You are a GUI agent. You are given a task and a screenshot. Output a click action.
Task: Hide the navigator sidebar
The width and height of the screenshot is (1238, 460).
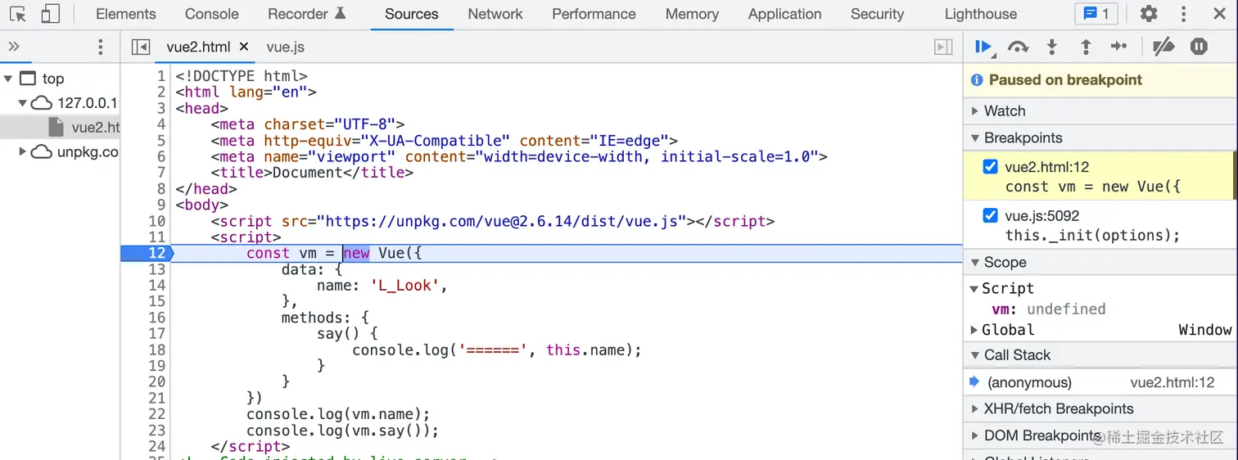point(141,47)
